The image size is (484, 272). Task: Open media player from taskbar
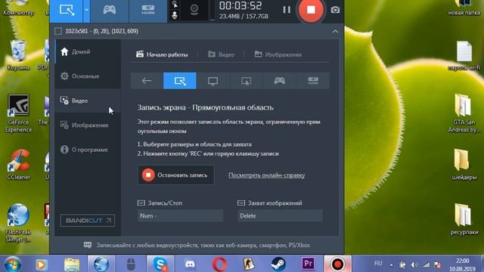[x=42, y=264]
